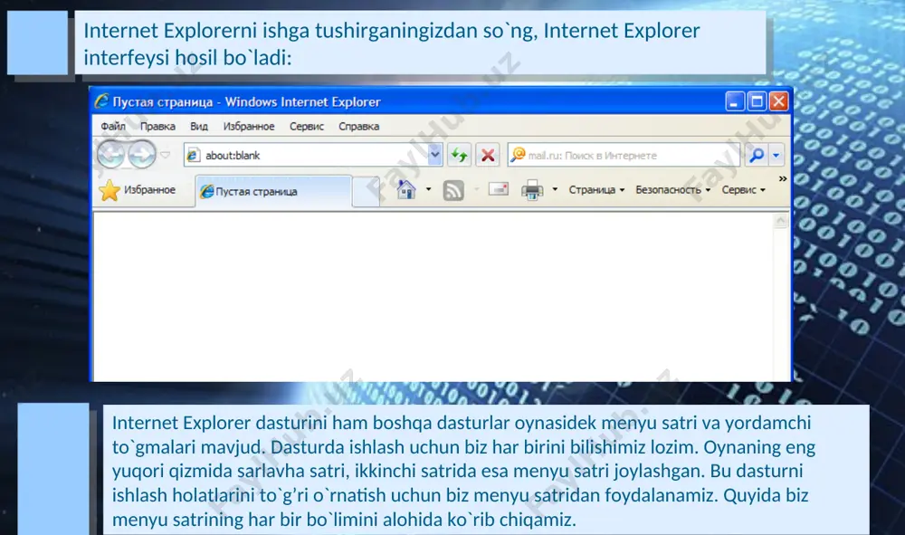
Task: Close the Internet Explorer window
Action: pos(778,101)
